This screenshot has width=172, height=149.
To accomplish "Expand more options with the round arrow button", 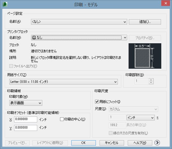I will coord(157,142).
